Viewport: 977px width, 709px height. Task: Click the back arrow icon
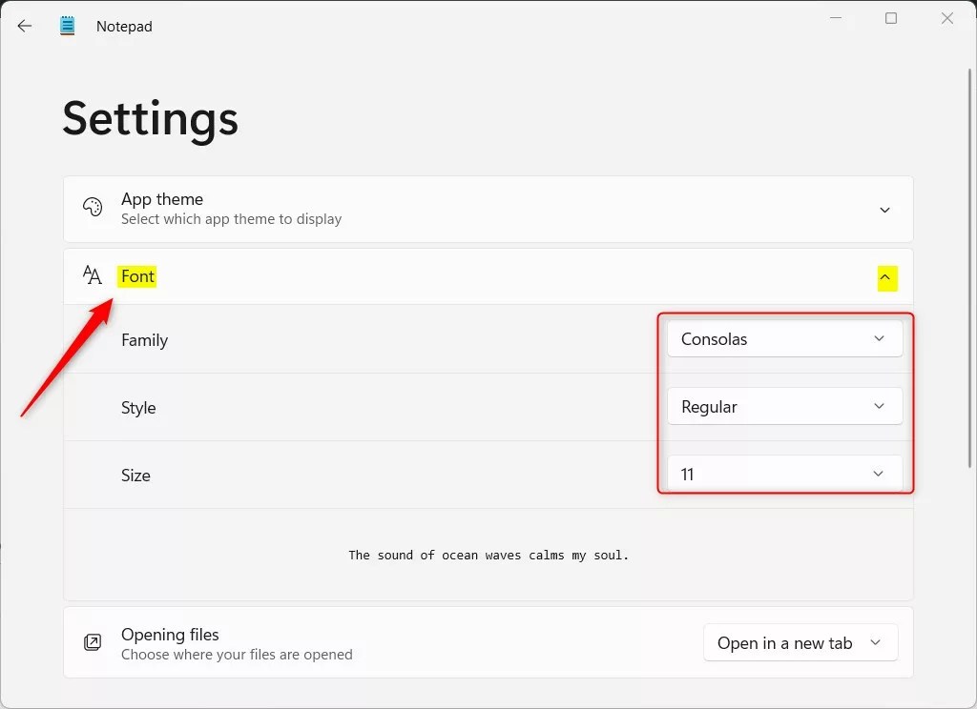pyautogui.click(x=24, y=26)
